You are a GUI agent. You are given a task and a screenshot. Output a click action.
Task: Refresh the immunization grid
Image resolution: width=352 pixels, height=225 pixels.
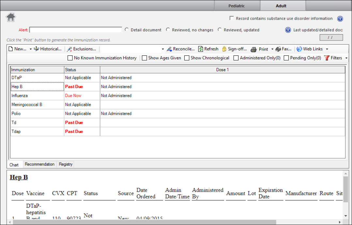tap(208, 49)
